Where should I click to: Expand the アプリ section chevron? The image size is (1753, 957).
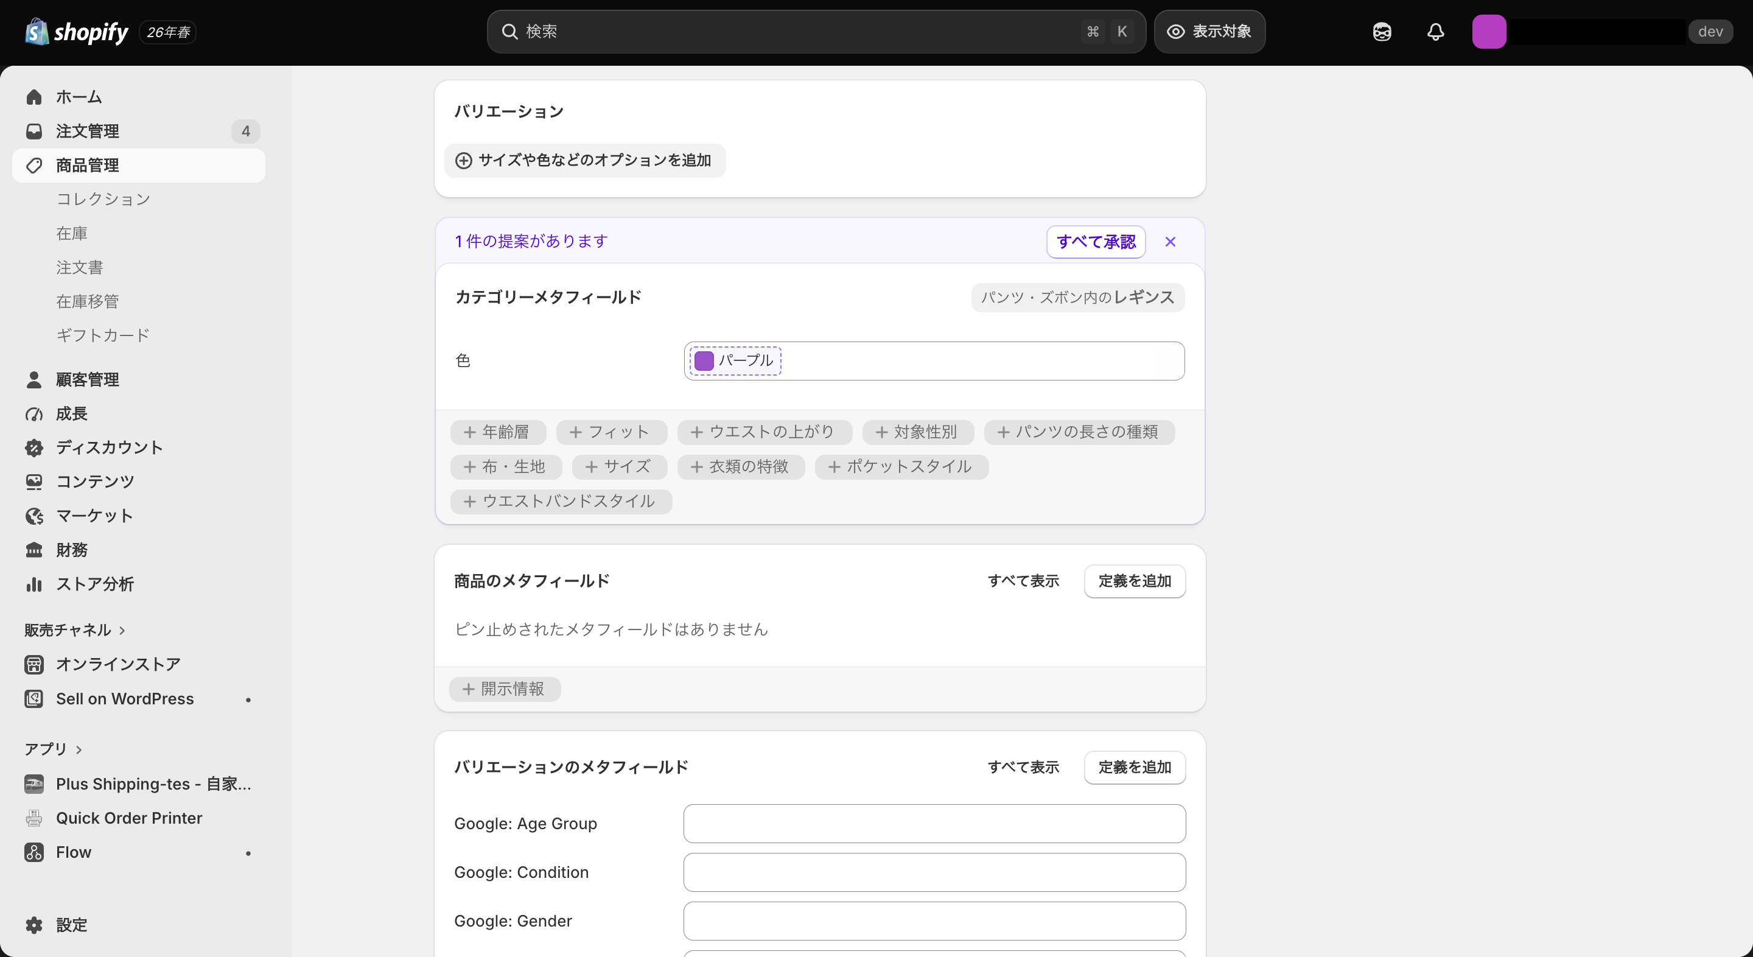(79, 749)
